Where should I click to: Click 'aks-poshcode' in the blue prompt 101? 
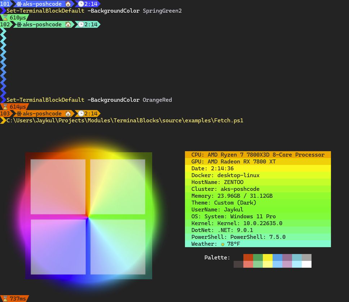tap(42, 4)
